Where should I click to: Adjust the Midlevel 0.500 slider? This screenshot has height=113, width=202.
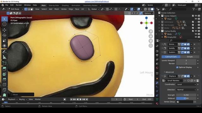point(186,98)
